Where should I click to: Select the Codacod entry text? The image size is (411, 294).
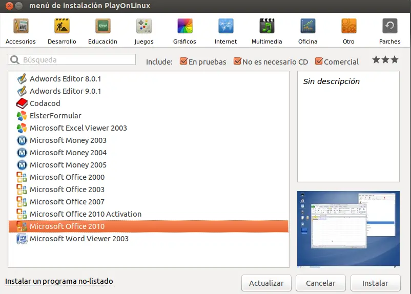click(45, 103)
